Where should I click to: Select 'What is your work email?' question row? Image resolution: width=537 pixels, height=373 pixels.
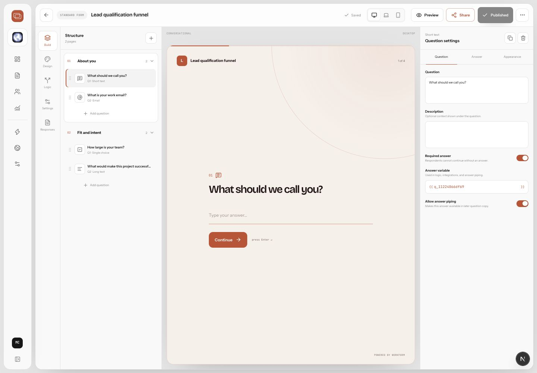tap(111, 98)
